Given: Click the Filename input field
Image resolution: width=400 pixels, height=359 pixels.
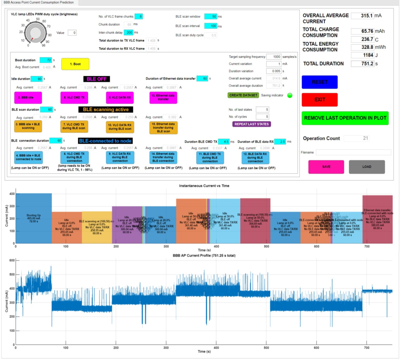Looking at the screenshot, I should pos(353,152).
